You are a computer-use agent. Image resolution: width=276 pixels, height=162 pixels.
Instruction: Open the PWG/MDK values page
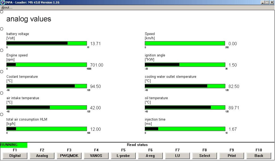click(x=69, y=156)
